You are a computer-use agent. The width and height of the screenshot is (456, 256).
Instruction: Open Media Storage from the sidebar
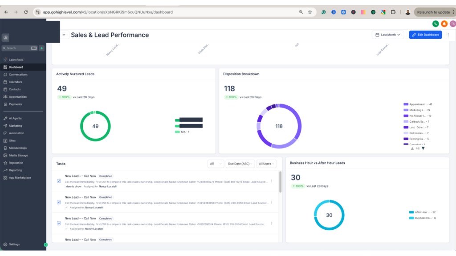click(18, 155)
